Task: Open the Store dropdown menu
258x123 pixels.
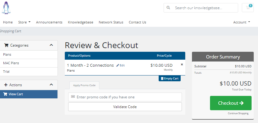Action: (24, 22)
